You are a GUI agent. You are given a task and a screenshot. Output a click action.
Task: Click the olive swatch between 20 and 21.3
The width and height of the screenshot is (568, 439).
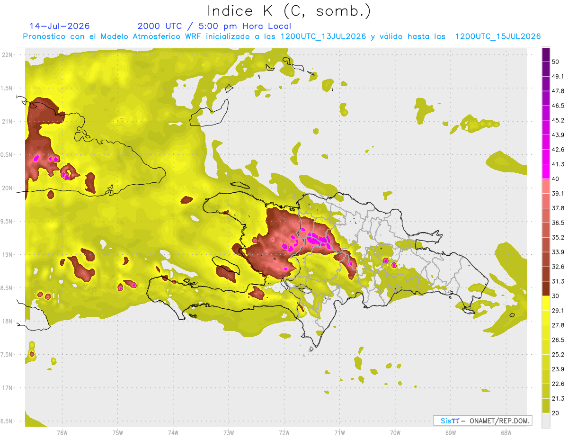tap(546, 405)
